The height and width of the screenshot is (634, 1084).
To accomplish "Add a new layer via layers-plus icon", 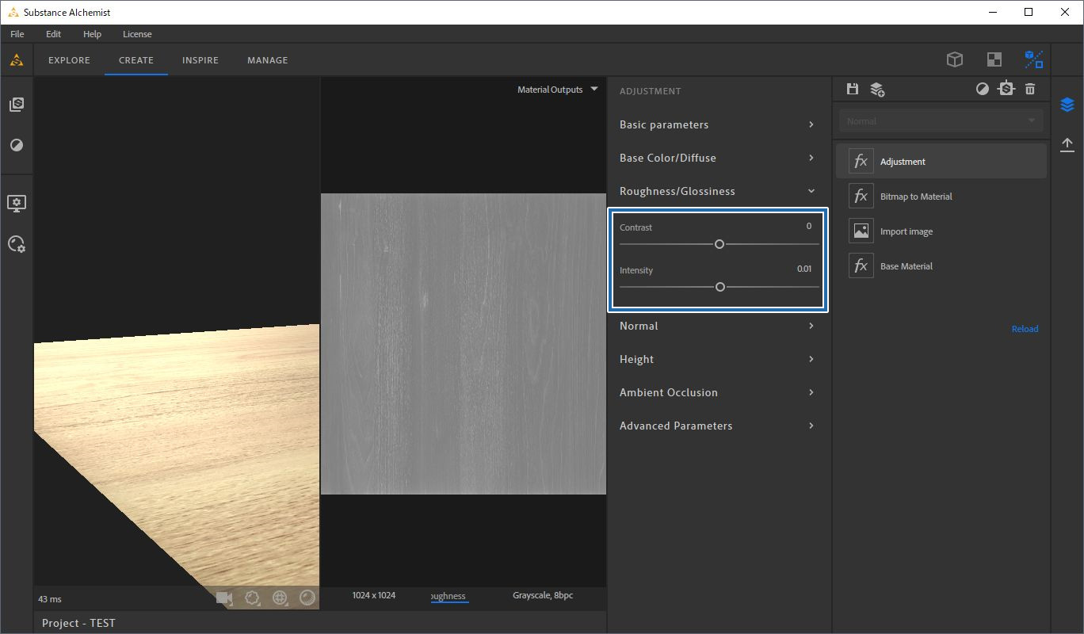I will click(x=877, y=90).
